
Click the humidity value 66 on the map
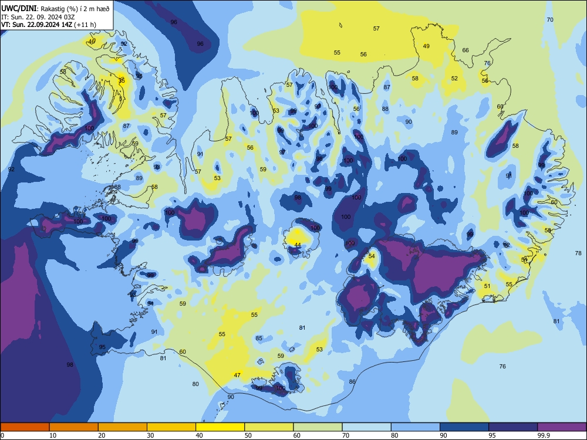click(465, 50)
